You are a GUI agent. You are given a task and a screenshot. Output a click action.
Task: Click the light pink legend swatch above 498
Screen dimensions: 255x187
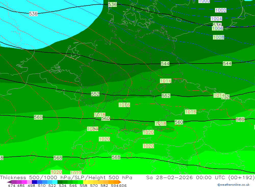pos(29,182)
